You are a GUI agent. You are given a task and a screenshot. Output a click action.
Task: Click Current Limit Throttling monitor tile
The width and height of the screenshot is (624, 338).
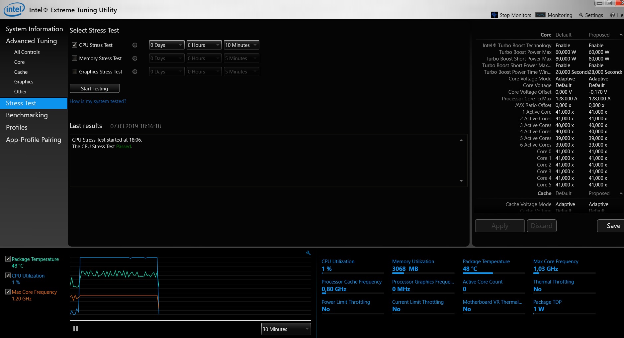[x=423, y=306]
